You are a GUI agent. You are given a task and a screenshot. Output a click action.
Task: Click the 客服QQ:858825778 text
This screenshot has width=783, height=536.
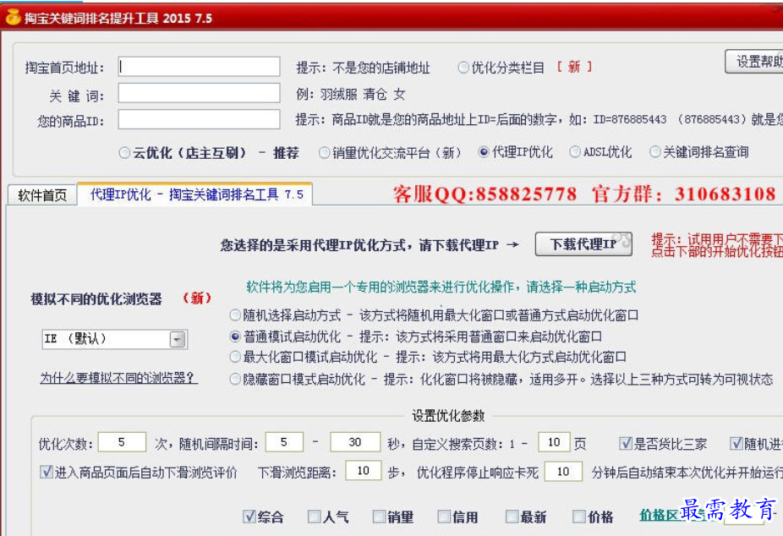pos(485,194)
